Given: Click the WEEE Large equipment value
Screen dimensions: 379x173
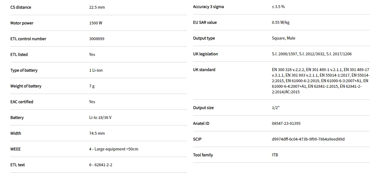Looking at the screenshot, I should 114,149.
